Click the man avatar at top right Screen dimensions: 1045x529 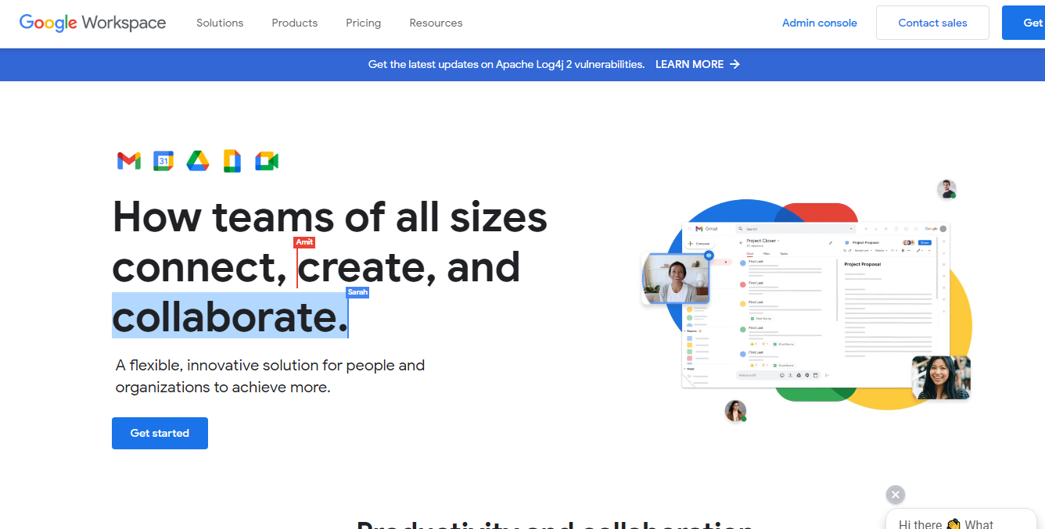point(947,188)
